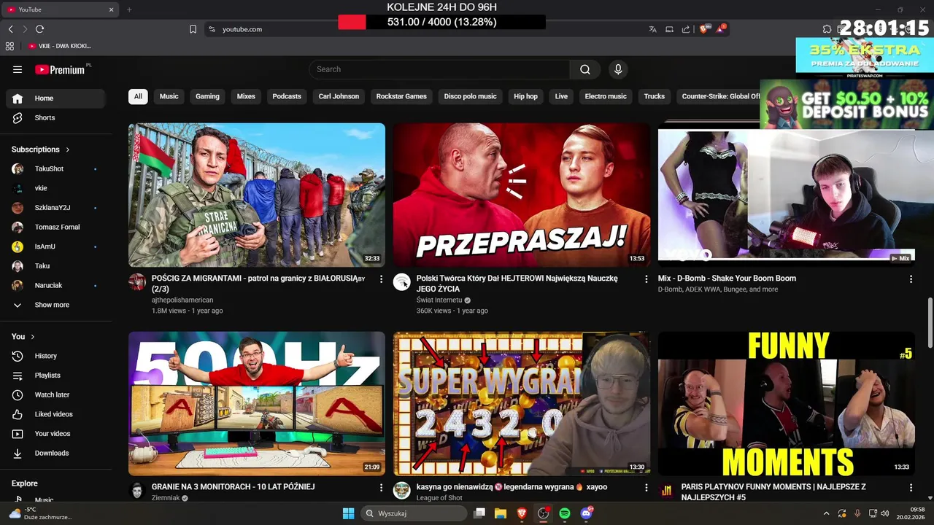
Task: Open Naruciak subscription channel
Action: click(x=55, y=285)
